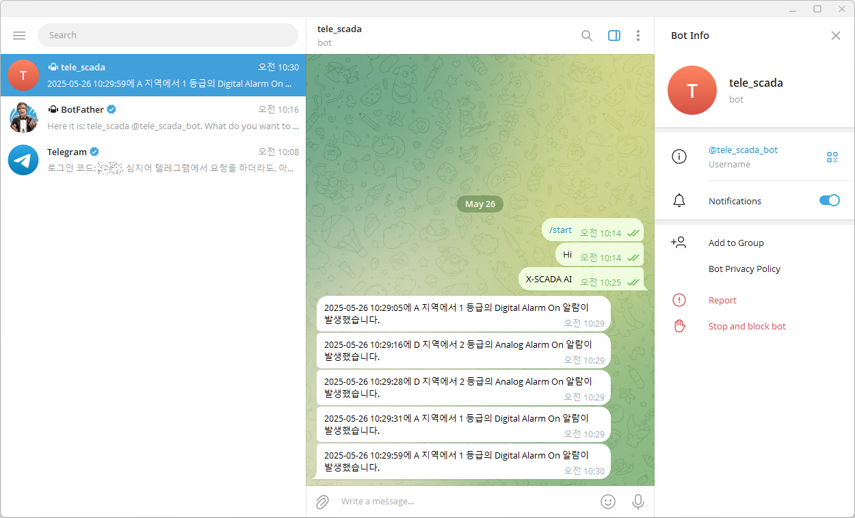Select Add to Group

pyautogui.click(x=736, y=243)
